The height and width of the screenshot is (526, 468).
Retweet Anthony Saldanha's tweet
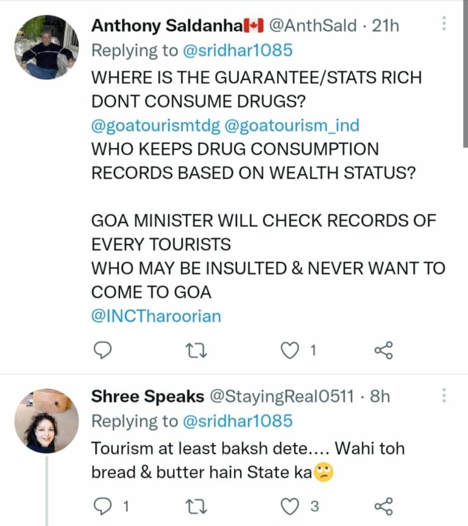198,350
